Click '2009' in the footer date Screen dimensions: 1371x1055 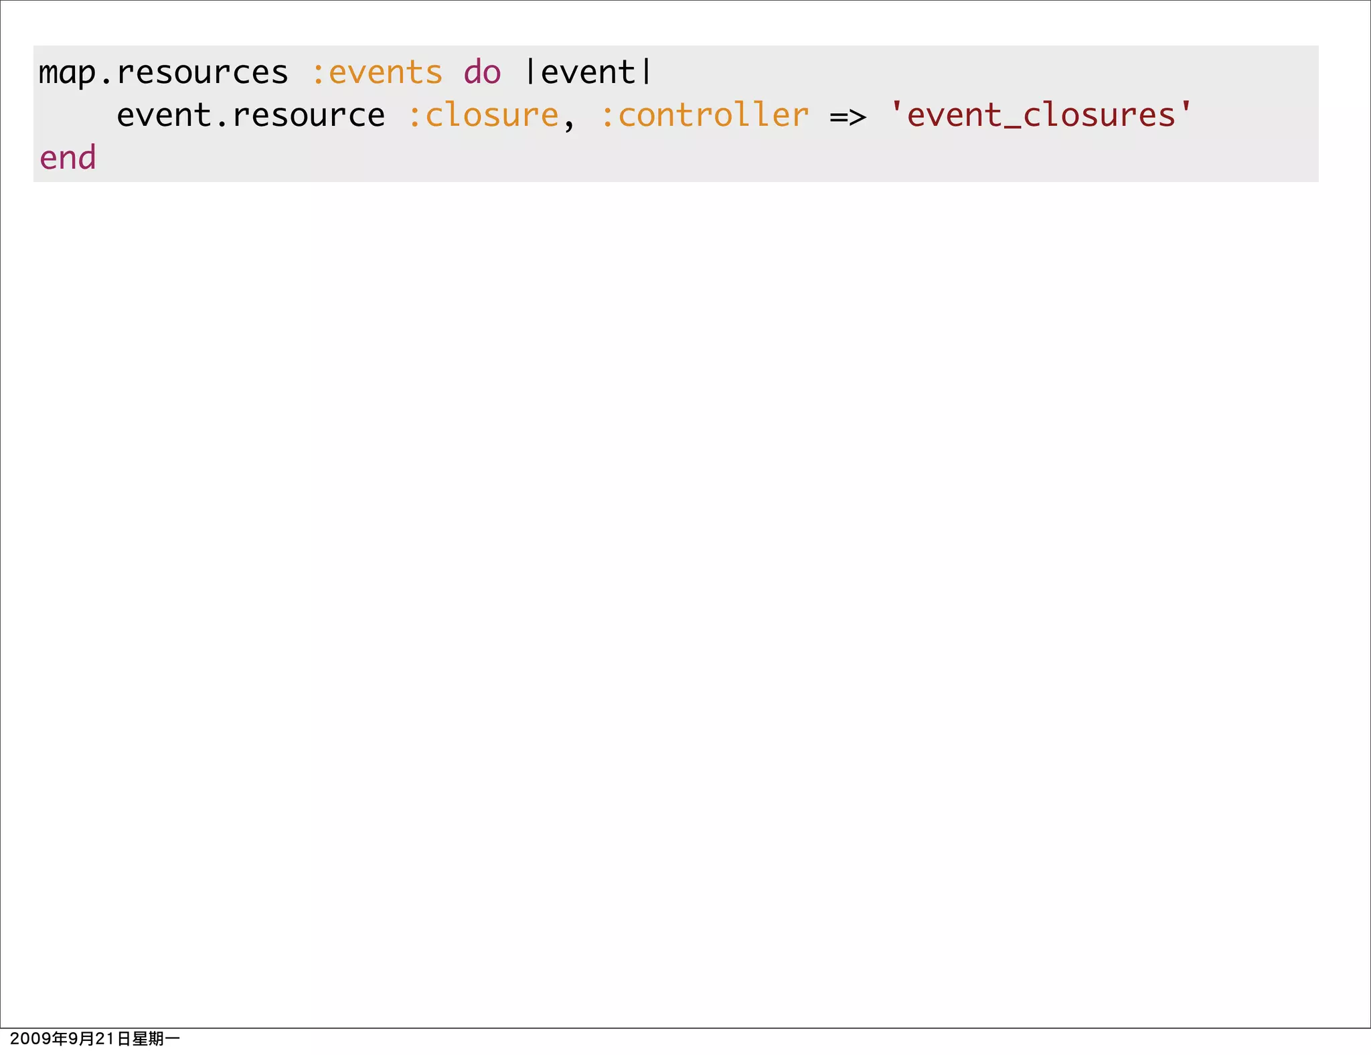pyautogui.click(x=30, y=1039)
